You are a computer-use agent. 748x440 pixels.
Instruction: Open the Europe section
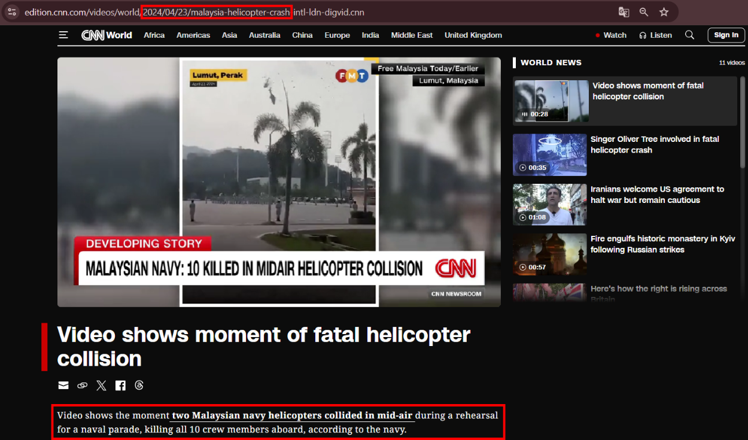point(337,35)
